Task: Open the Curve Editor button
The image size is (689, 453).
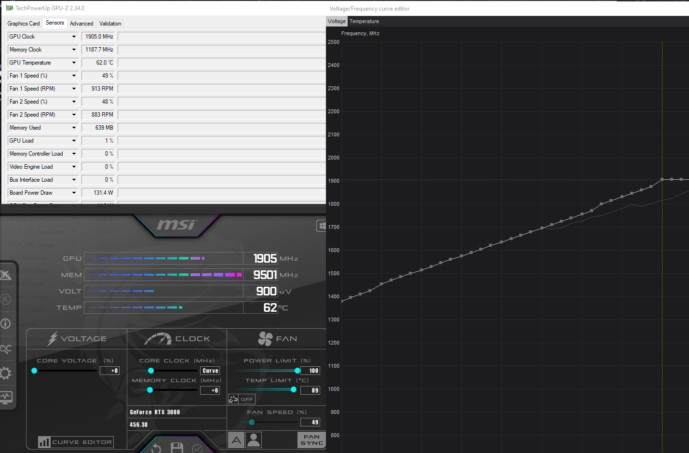Action: click(x=76, y=442)
